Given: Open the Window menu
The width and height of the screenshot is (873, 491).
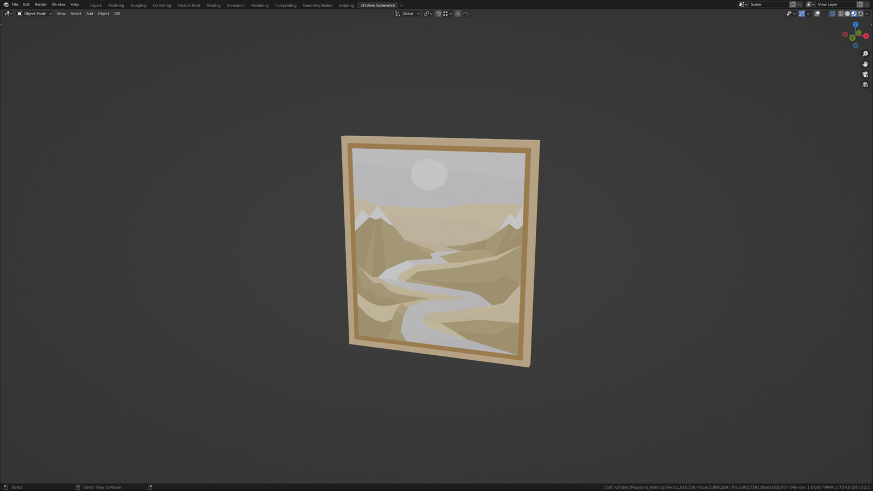Looking at the screenshot, I should 58,4.
